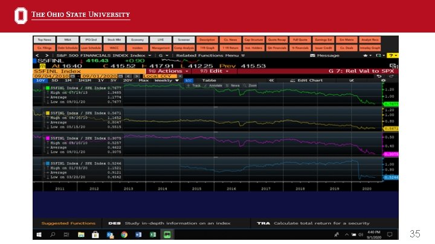Click the blue S5FINL series swatch
The height and width of the screenshot is (244, 435).
pyautogui.click(x=48, y=163)
